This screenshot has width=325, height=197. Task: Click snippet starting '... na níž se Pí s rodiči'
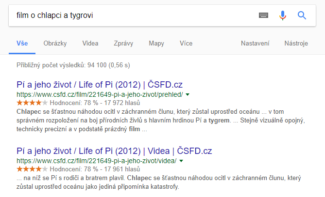[158, 182]
